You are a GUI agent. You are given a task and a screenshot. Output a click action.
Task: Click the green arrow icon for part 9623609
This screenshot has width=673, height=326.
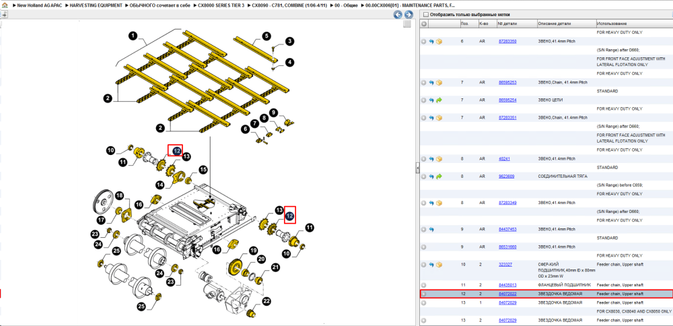point(439,176)
